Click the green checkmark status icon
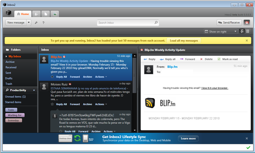The image size is (255, 153). tap(248, 147)
